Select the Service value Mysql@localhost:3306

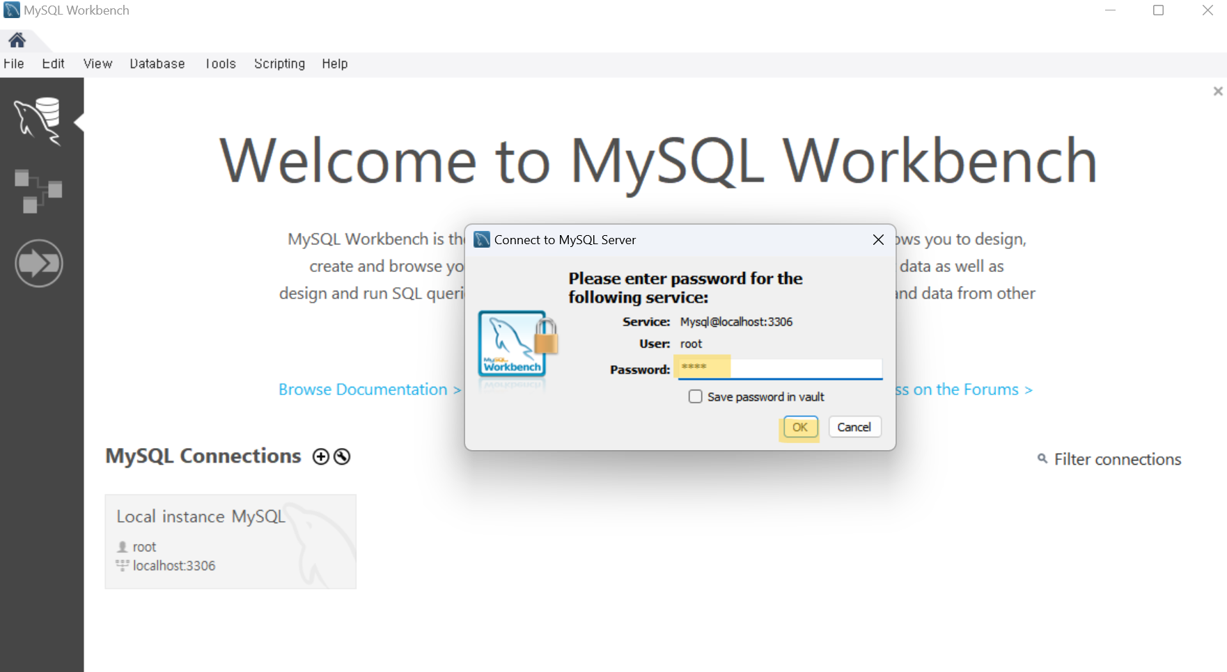pos(736,322)
